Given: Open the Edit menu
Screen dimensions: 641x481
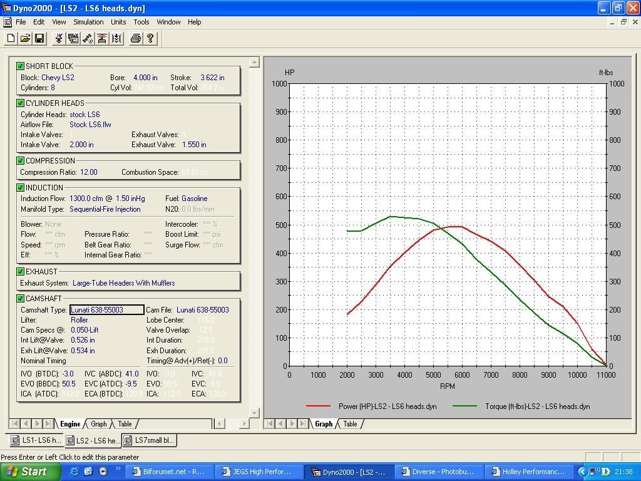Looking at the screenshot, I should pos(39,22).
